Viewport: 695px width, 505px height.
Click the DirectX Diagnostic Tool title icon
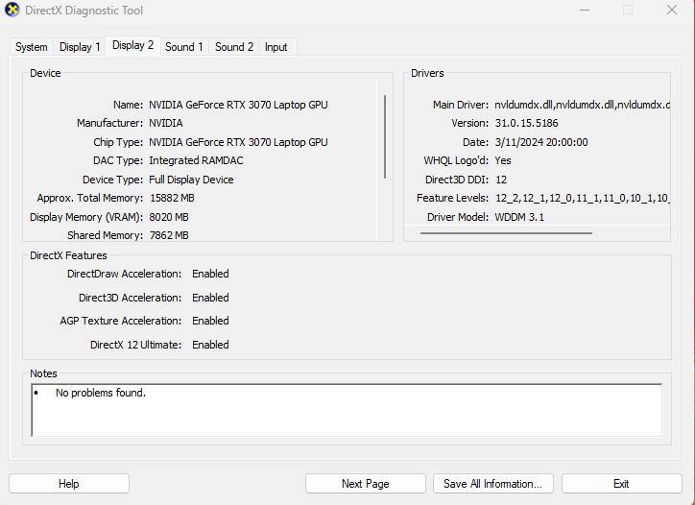pyautogui.click(x=12, y=10)
